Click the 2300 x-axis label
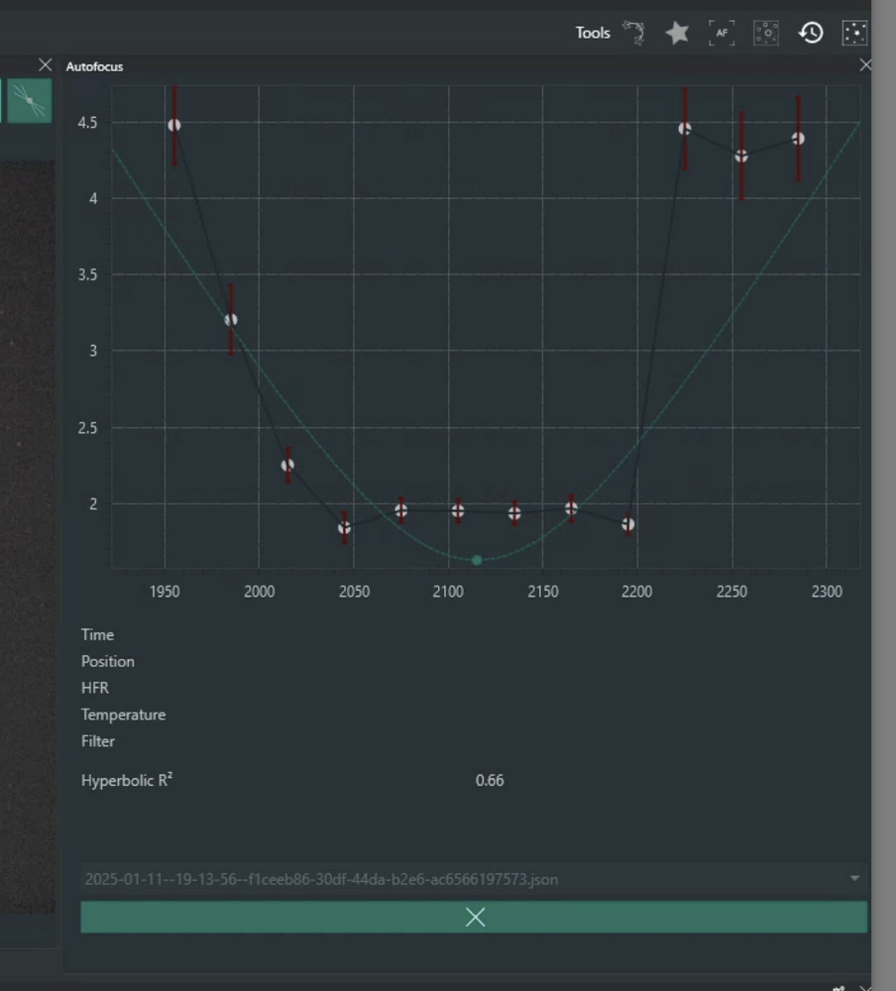896x991 pixels. coord(827,592)
